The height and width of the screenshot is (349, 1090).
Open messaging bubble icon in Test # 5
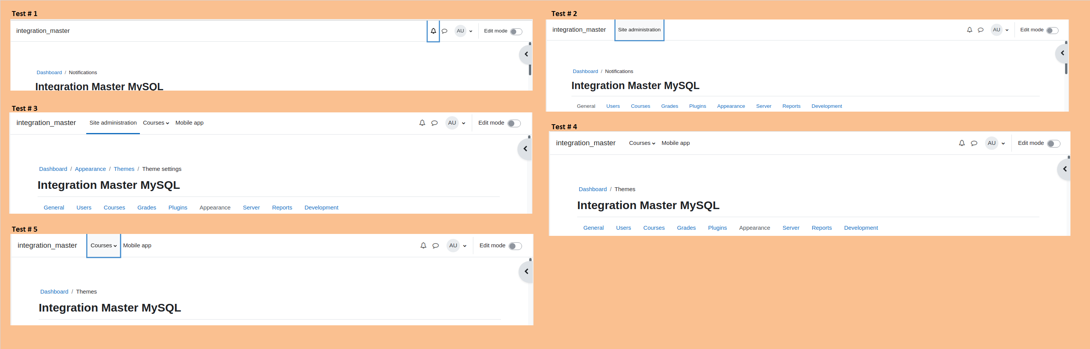coord(435,246)
